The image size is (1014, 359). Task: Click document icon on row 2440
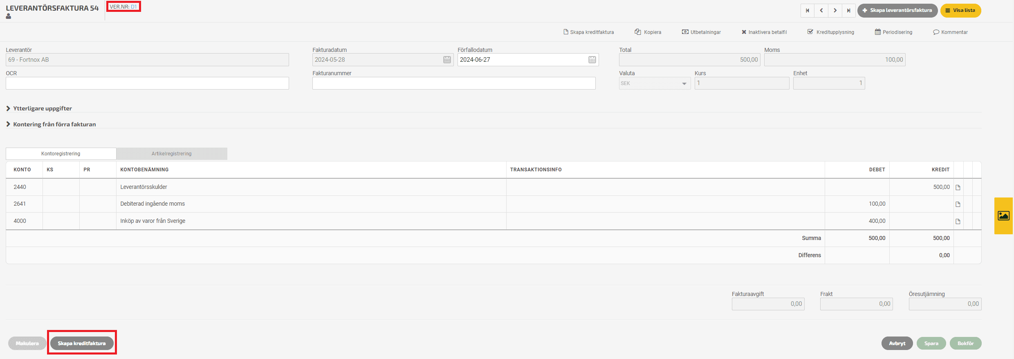[958, 187]
